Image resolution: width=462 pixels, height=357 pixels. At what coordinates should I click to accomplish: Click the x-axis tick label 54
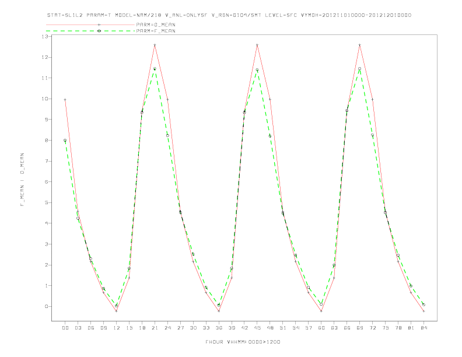tap(296, 328)
